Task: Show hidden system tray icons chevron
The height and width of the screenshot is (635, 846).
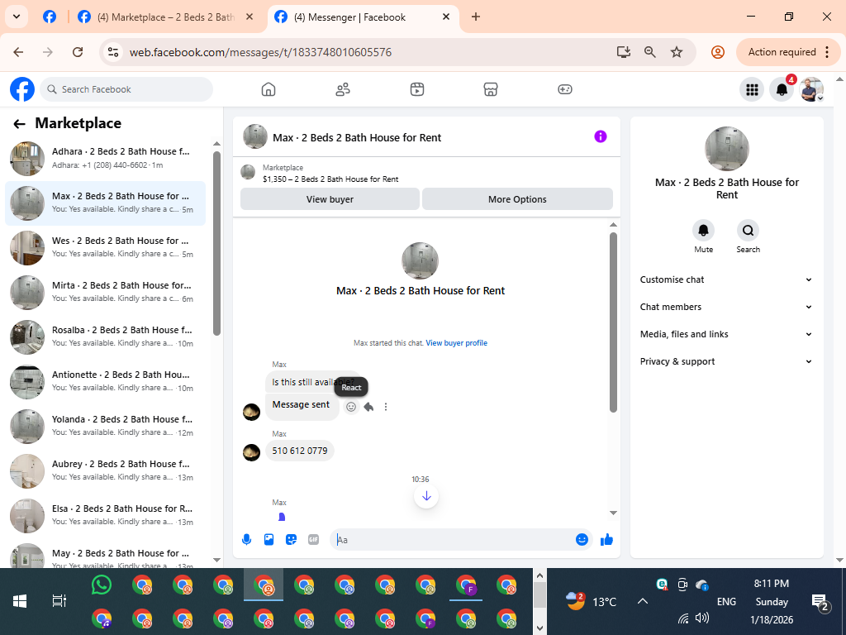Action: [643, 601]
